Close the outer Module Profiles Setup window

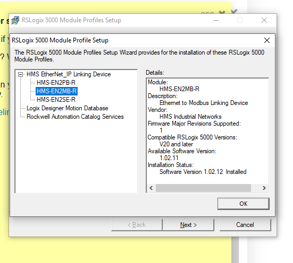tap(264, 20)
